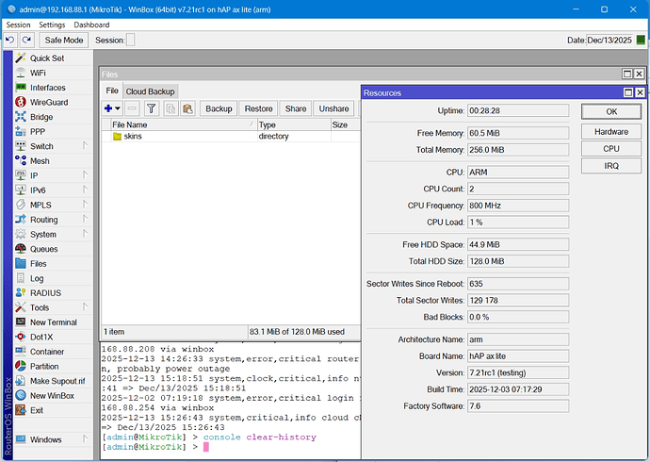Open the Partition sidebar entry
The height and width of the screenshot is (462, 650).
pyautogui.click(x=53, y=366)
